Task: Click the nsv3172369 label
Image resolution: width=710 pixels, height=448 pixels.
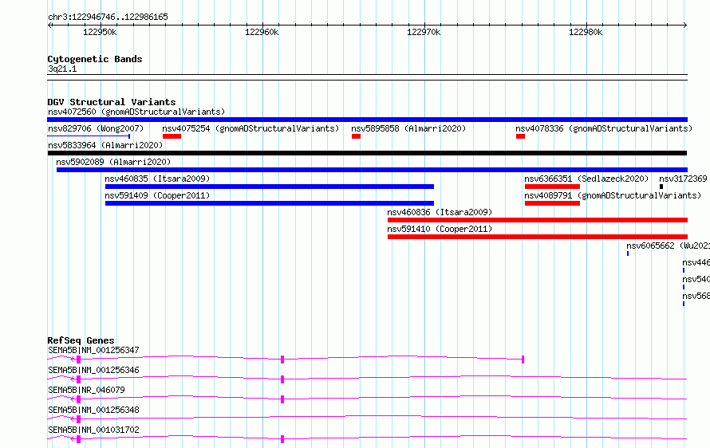Action: pyautogui.click(x=683, y=179)
